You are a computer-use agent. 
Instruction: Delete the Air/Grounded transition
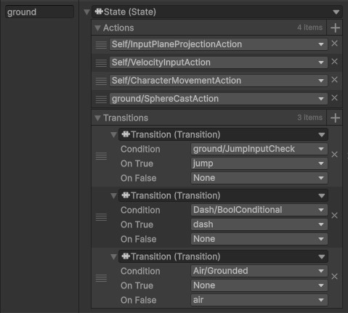pyautogui.click(x=334, y=277)
